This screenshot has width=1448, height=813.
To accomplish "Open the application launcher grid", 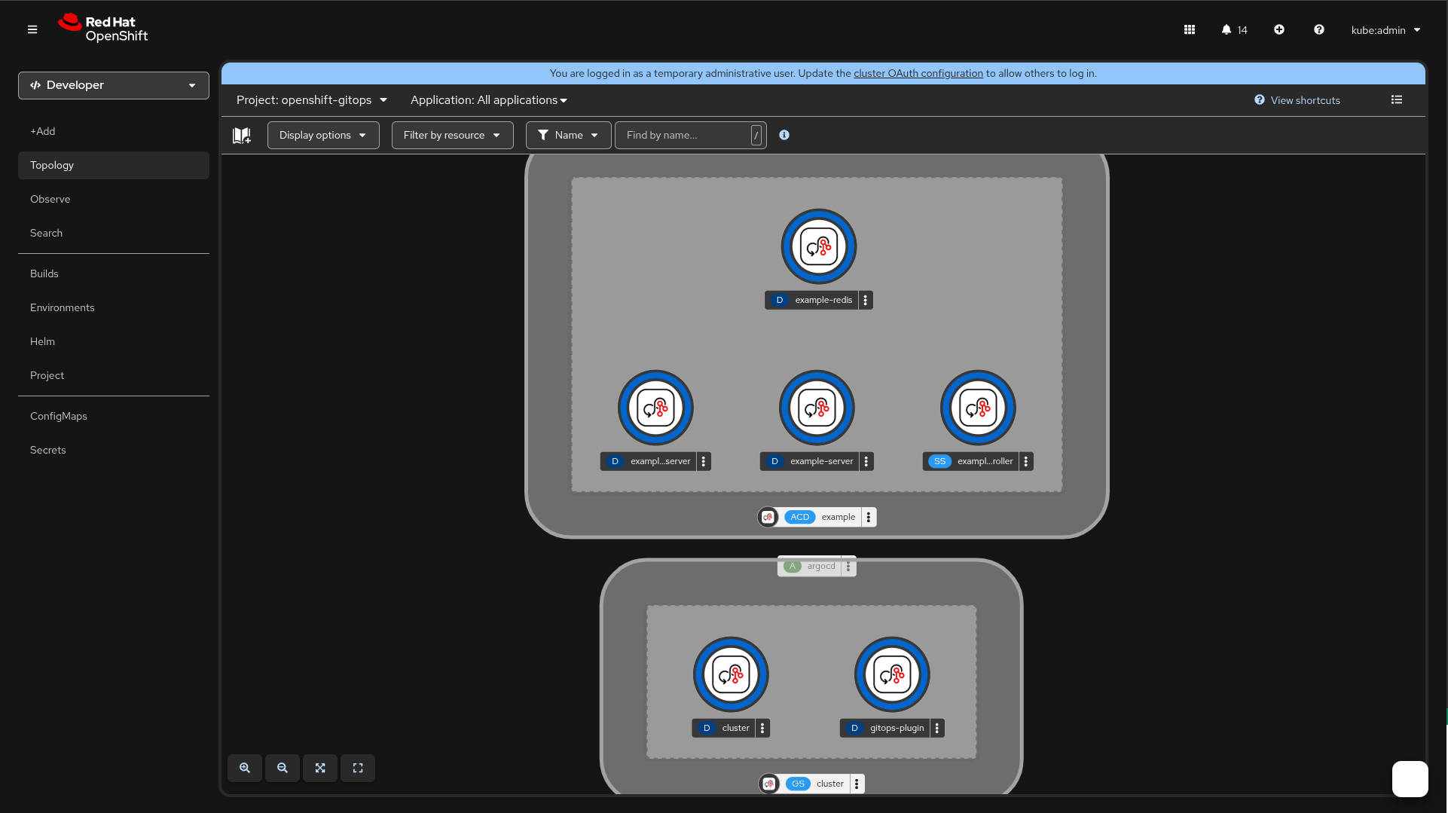I will point(1190,30).
